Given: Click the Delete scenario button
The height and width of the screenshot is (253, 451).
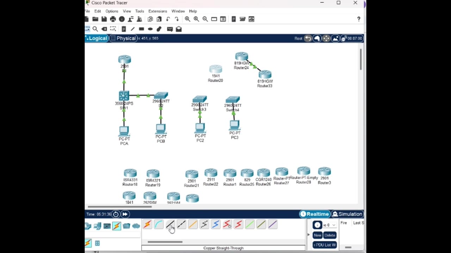Looking at the screenshot, I should point(330,235).
